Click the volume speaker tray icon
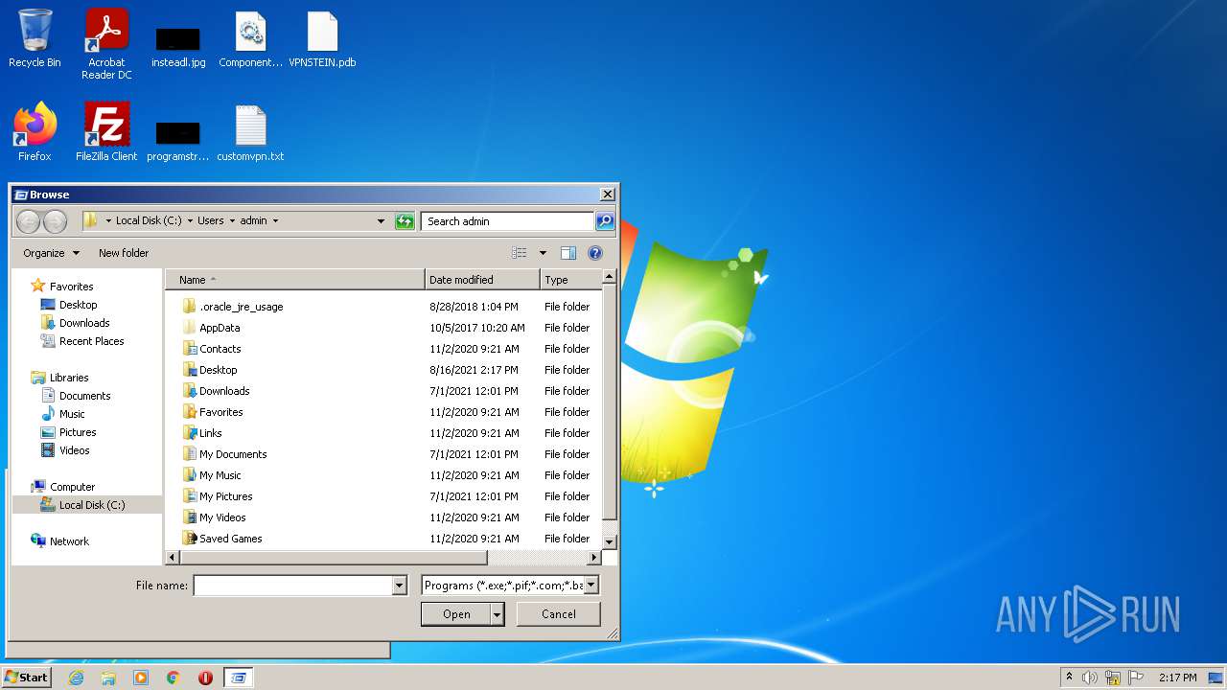The image size is (1227, 690). point(1090,678)
